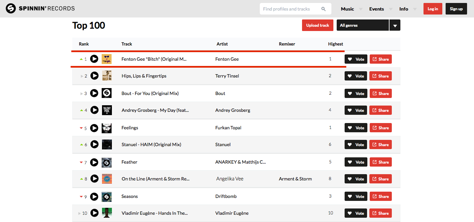
Task: Vote for Fenton Gee "Bitch"
Action: pyautogui.click(x=356, y=59)
